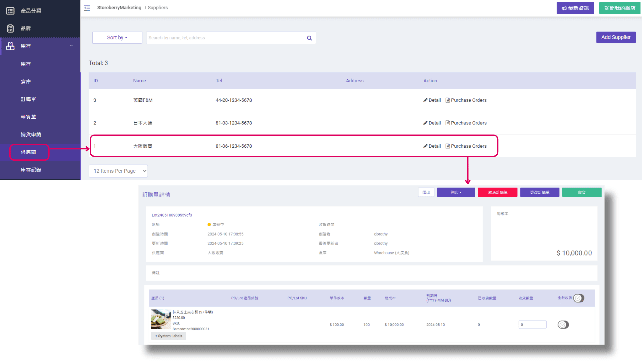Click the phone number 81-06-1234-5678
The width and height of the screenshot is (642, 361).
point(234,146)
